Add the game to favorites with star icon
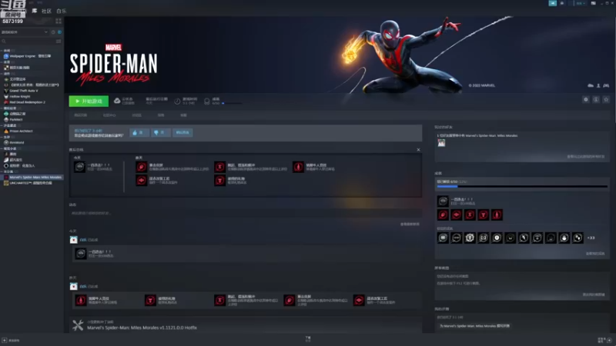The width and height of the screenshot is (616, 346). (606, 100)
